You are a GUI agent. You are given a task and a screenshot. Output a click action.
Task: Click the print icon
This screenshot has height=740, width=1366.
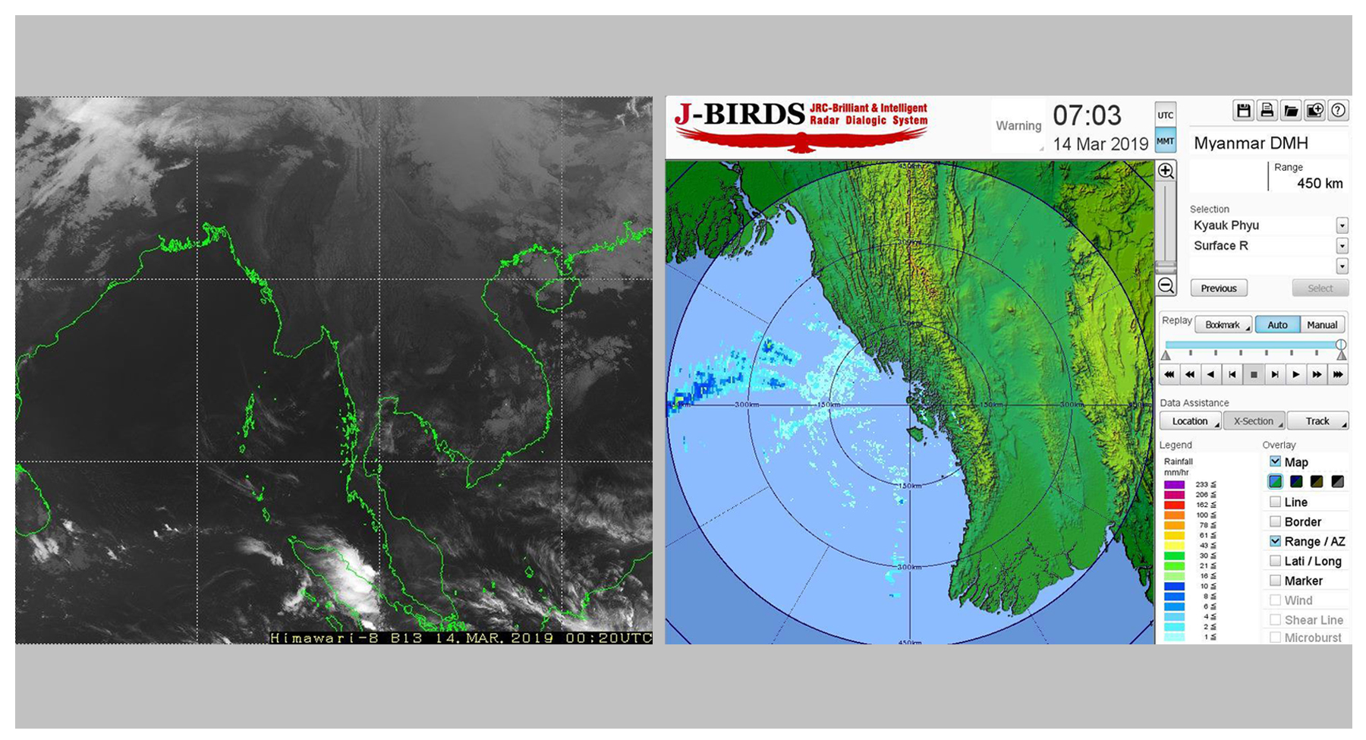point(1267,111)
